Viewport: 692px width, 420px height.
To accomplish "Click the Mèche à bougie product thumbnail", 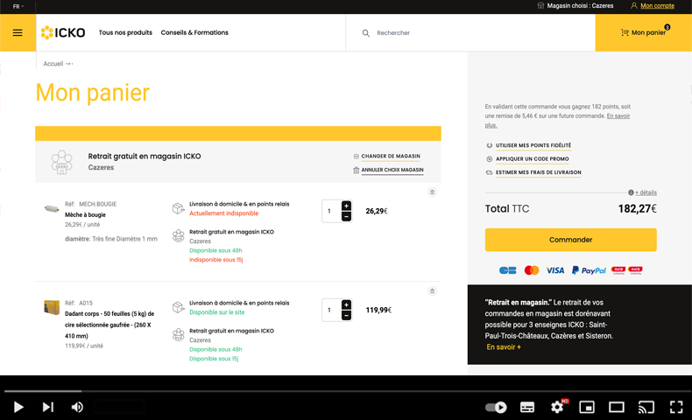I will [52, 208].
